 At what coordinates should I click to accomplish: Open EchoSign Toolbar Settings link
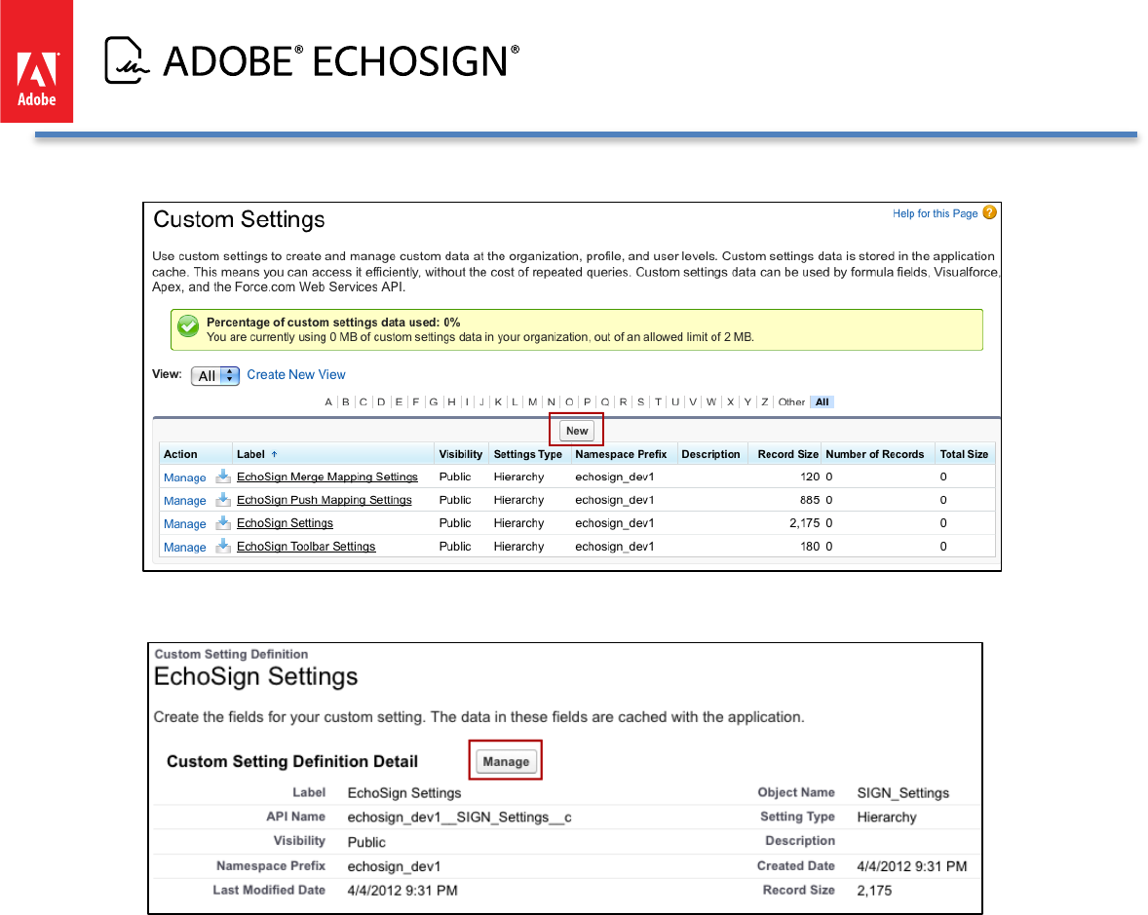pyautogui.click(x=306, y=547)
